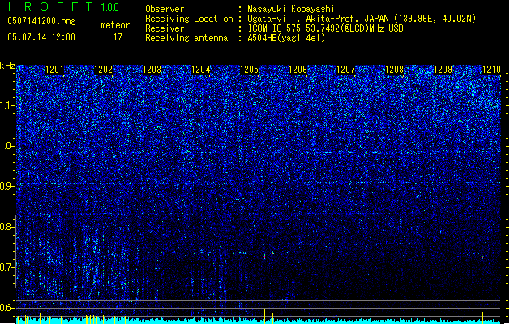This screenshot has width=510, height=324.
Task: Select the filename 0507141200.png
Action: coord(41,21)
